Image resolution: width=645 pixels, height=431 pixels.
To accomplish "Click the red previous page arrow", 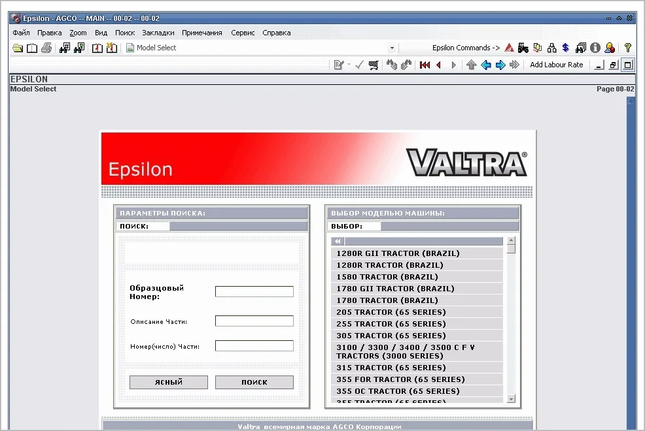I will [x=439, y=65].
